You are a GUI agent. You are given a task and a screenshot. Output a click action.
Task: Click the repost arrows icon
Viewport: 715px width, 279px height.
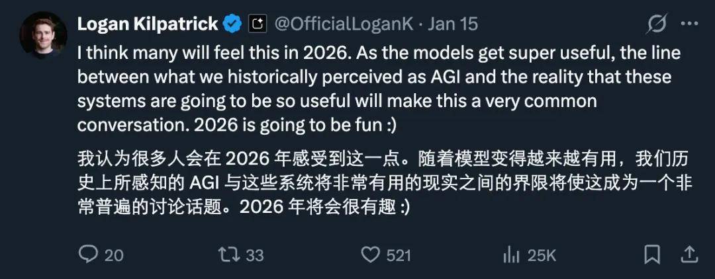[x=230, y=255]
